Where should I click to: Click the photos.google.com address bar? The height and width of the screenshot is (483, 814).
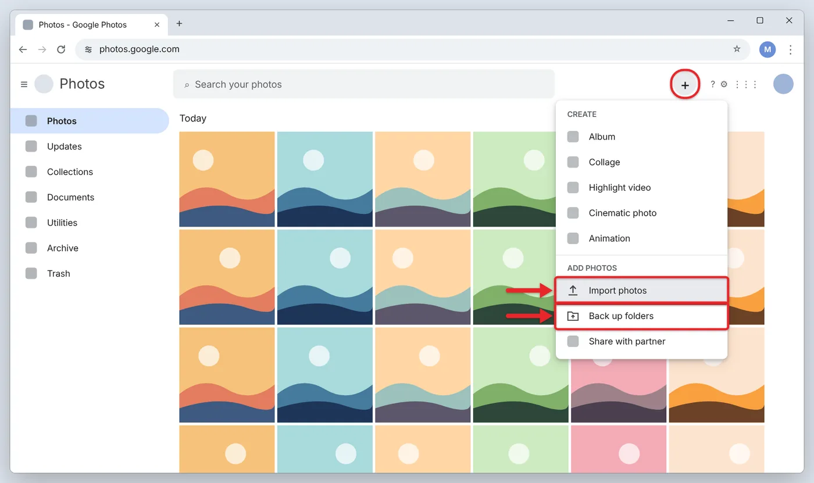pos(412,49)
